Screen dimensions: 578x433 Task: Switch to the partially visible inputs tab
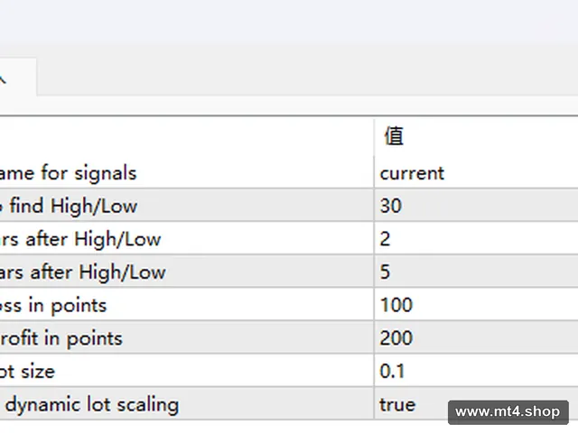(x=18, y=77)
